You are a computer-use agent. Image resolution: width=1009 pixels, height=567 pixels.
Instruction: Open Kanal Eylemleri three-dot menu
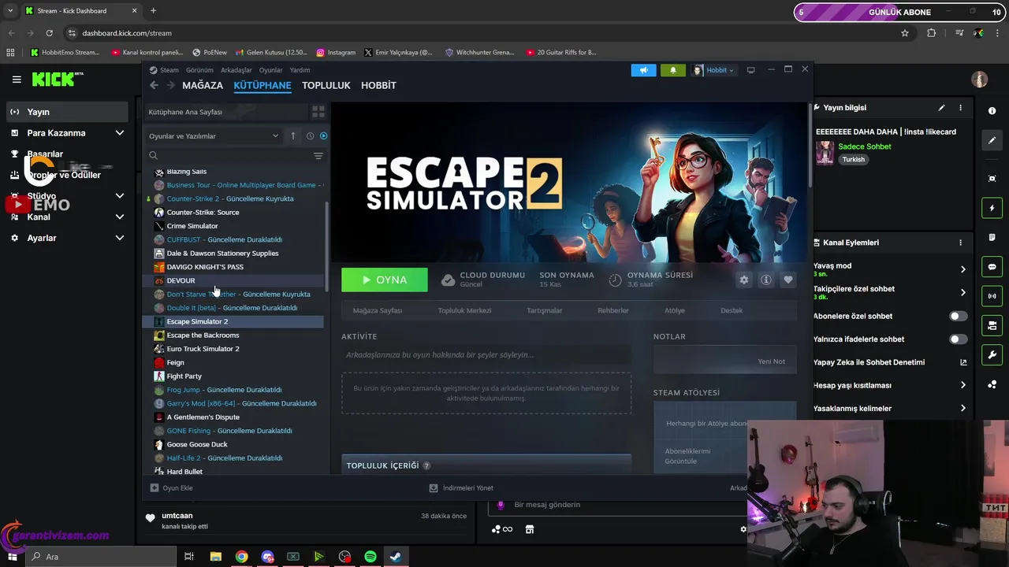tap(960, 243)
